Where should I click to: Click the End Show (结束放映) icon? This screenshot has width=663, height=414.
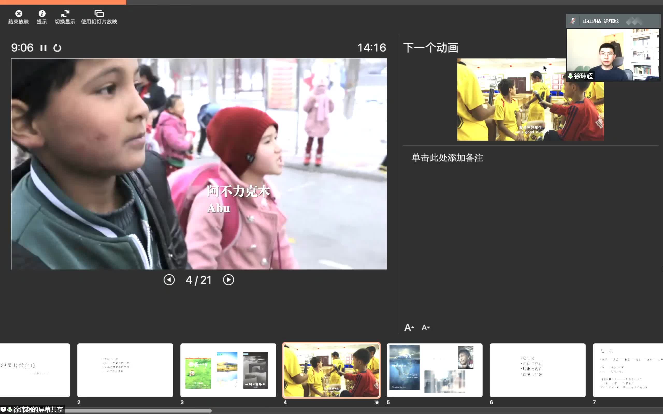[x=19, y=14]
